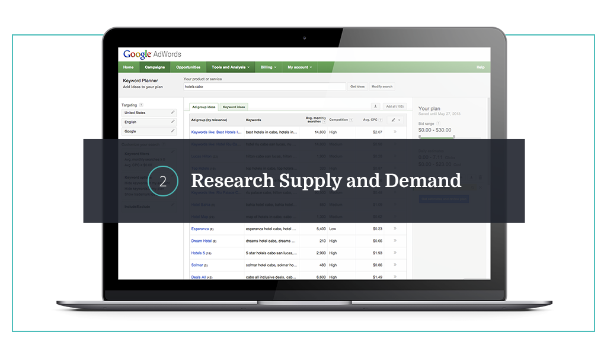This screenshot has width=607, height=342.
Task: Add Best Hotels group to plan arrows
Action: click(x=395, y=132)
